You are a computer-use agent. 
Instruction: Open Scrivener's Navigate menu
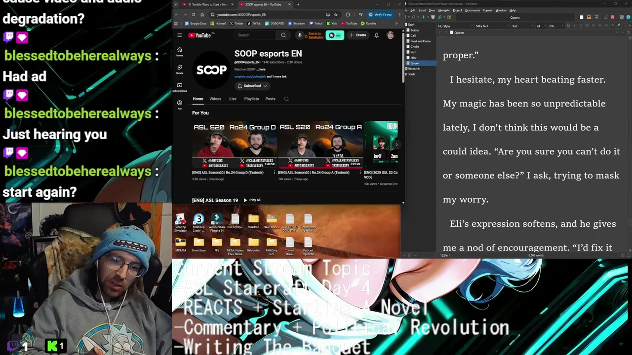click(x=444, y=10)
